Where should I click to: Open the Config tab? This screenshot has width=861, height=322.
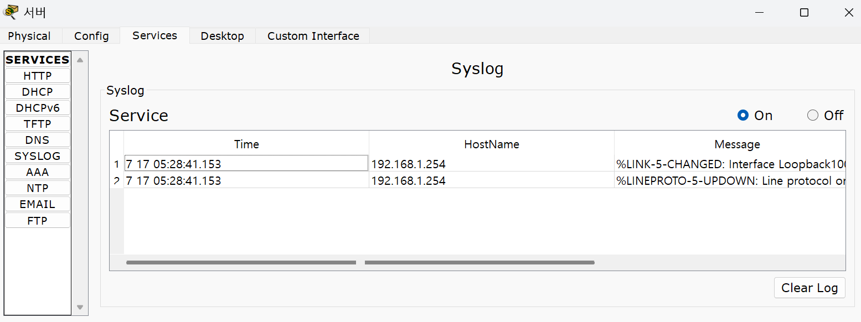click(x=91, y=36)
